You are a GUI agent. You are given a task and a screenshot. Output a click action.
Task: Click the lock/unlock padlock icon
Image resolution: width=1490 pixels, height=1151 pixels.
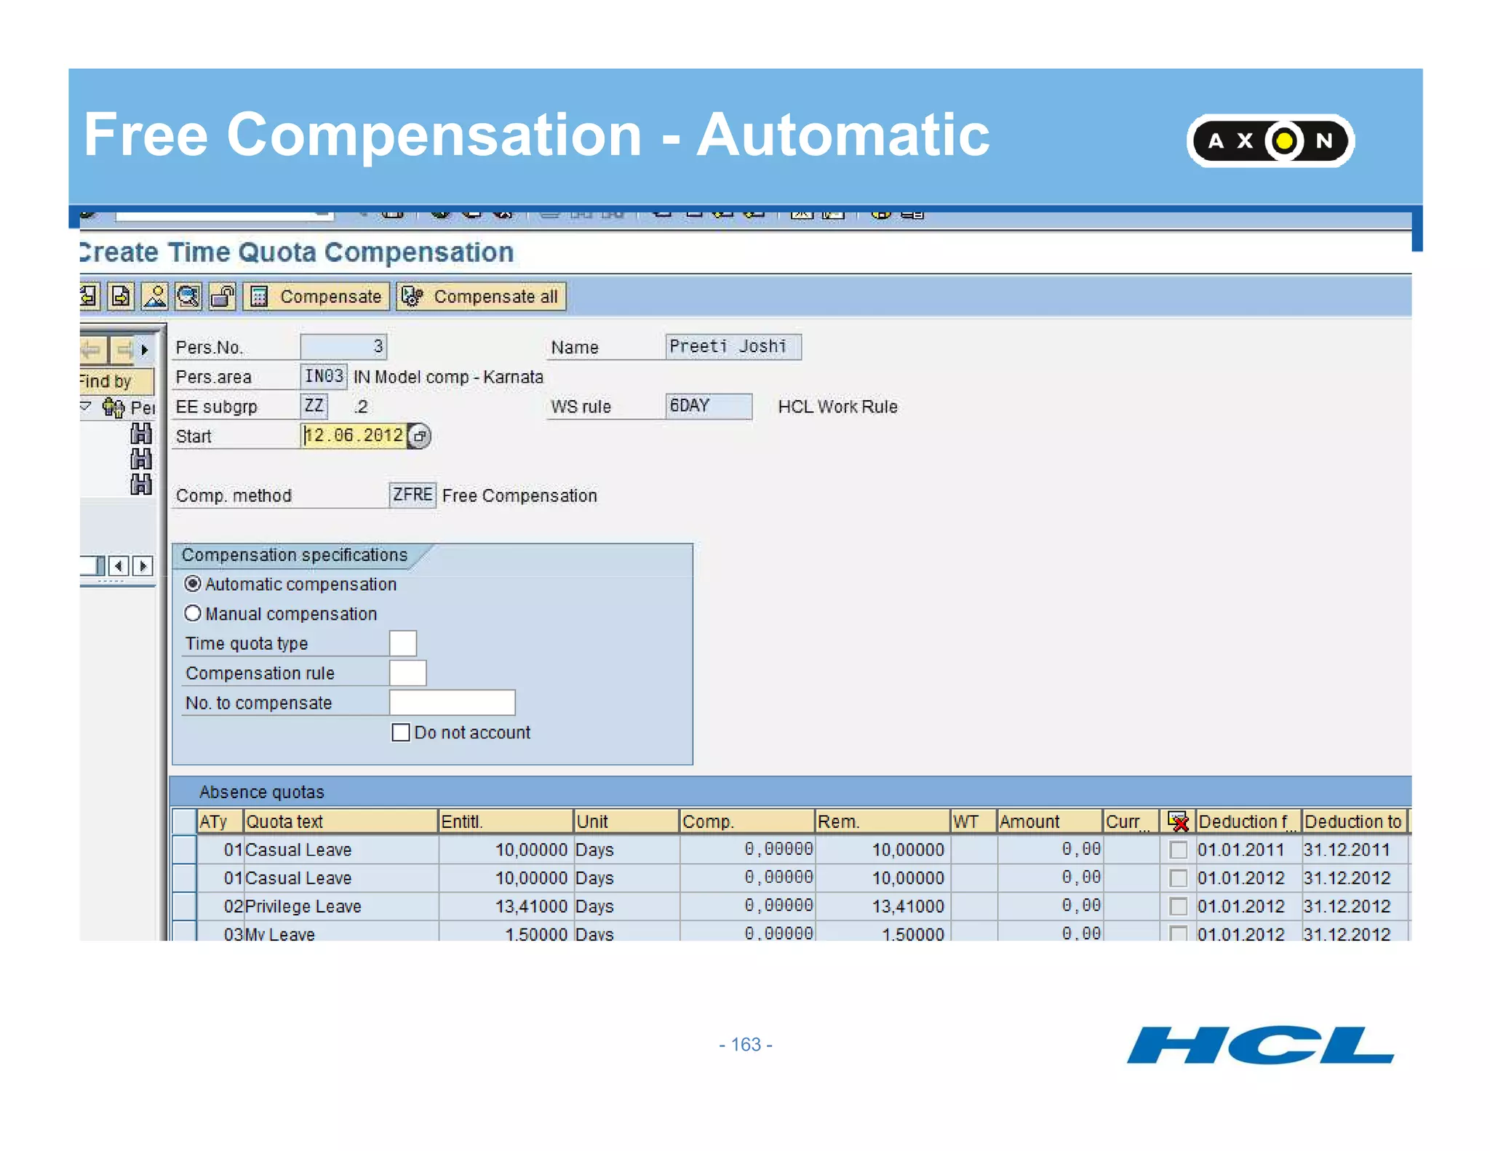click(222, 296)
